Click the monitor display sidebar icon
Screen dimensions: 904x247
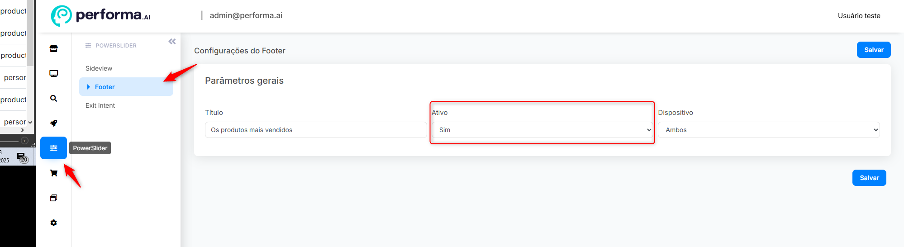[53, 74]
